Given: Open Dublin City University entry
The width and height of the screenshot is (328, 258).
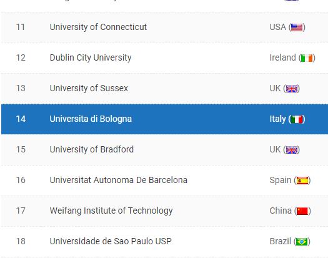Looking at the screenshot, I should pyautogui.click(x=91, y=57).
